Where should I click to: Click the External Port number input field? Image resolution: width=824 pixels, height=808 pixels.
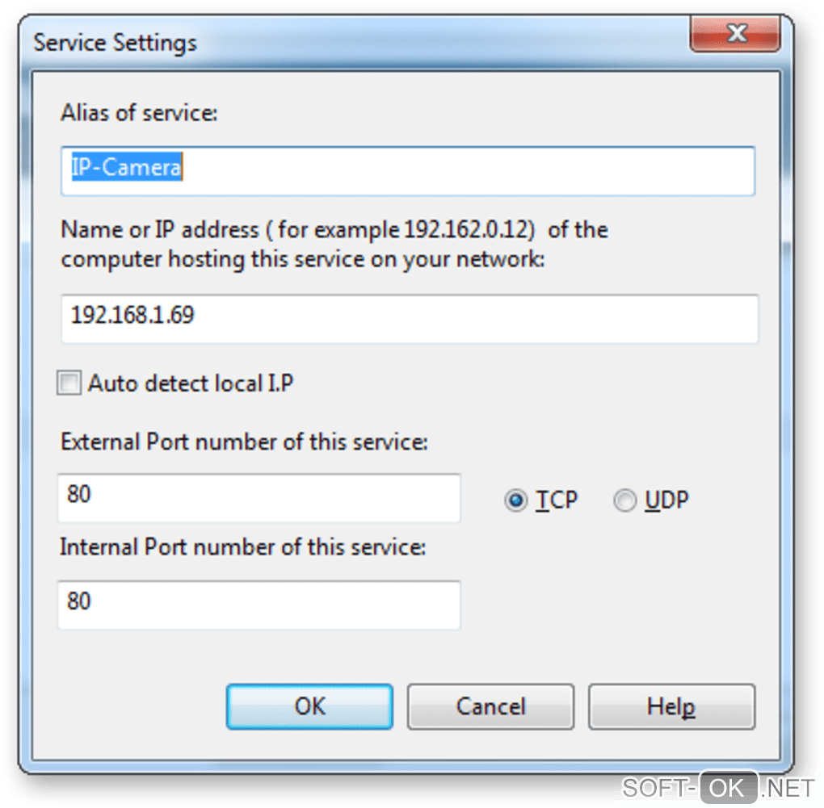[x=259, y=497]
